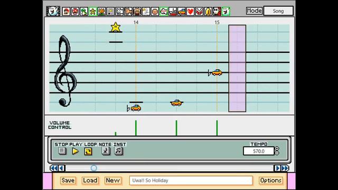Start playback with PLAY arrow

coord(75,151)
